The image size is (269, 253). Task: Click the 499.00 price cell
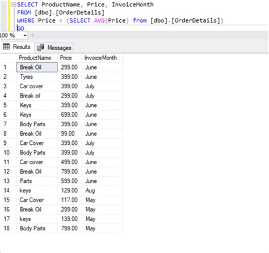click(70, 162)
